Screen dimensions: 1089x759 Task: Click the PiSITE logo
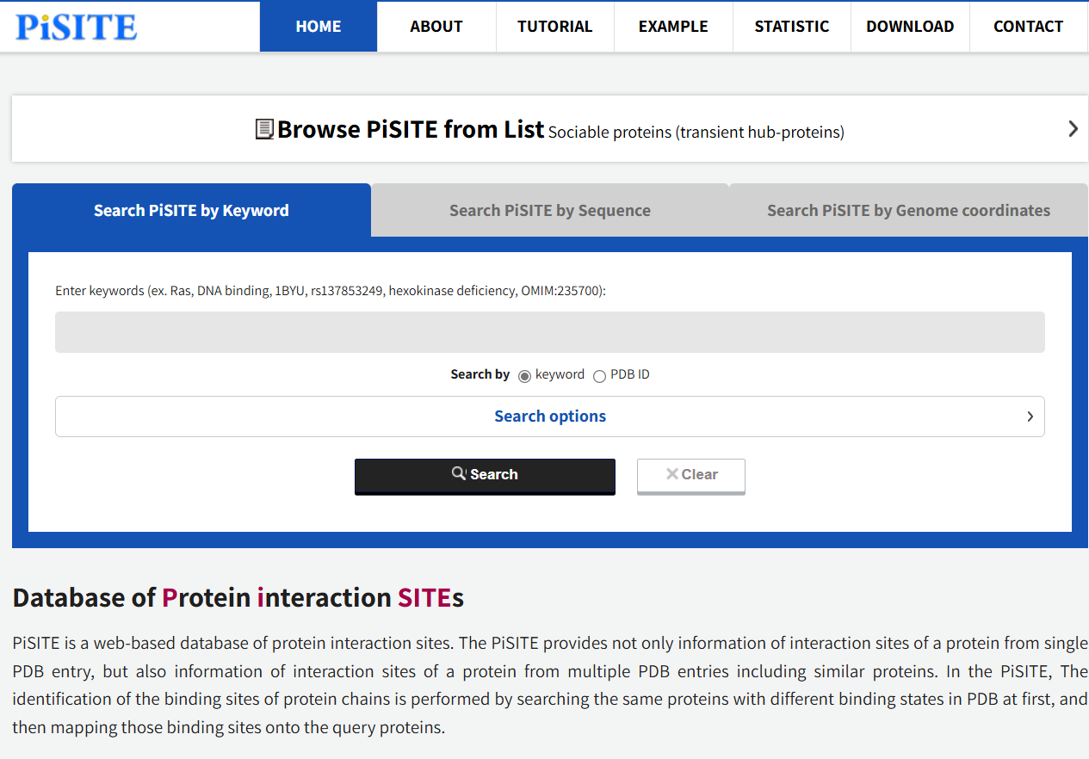pos(77,27)
